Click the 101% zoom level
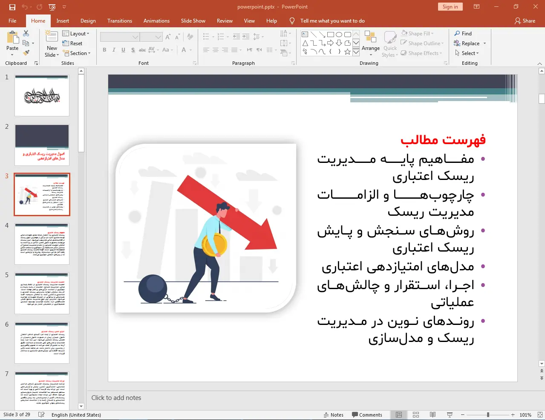 [525, 415]
